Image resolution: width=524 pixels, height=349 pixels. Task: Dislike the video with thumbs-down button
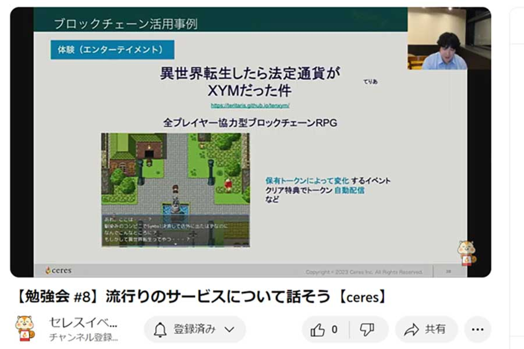coord(368,329)
